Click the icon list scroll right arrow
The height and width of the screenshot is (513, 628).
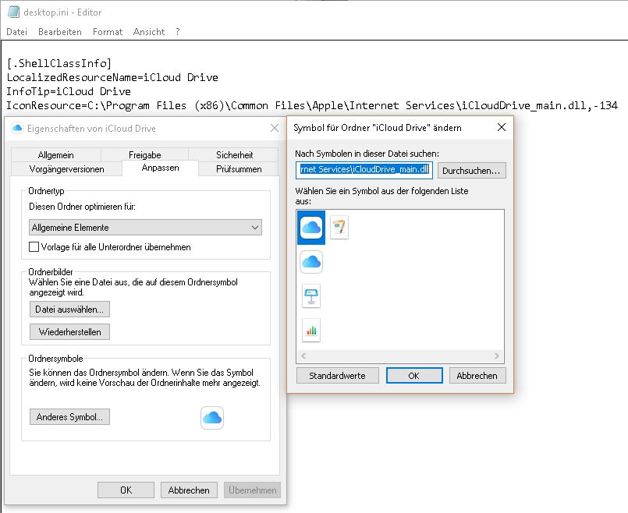point(497,356)
